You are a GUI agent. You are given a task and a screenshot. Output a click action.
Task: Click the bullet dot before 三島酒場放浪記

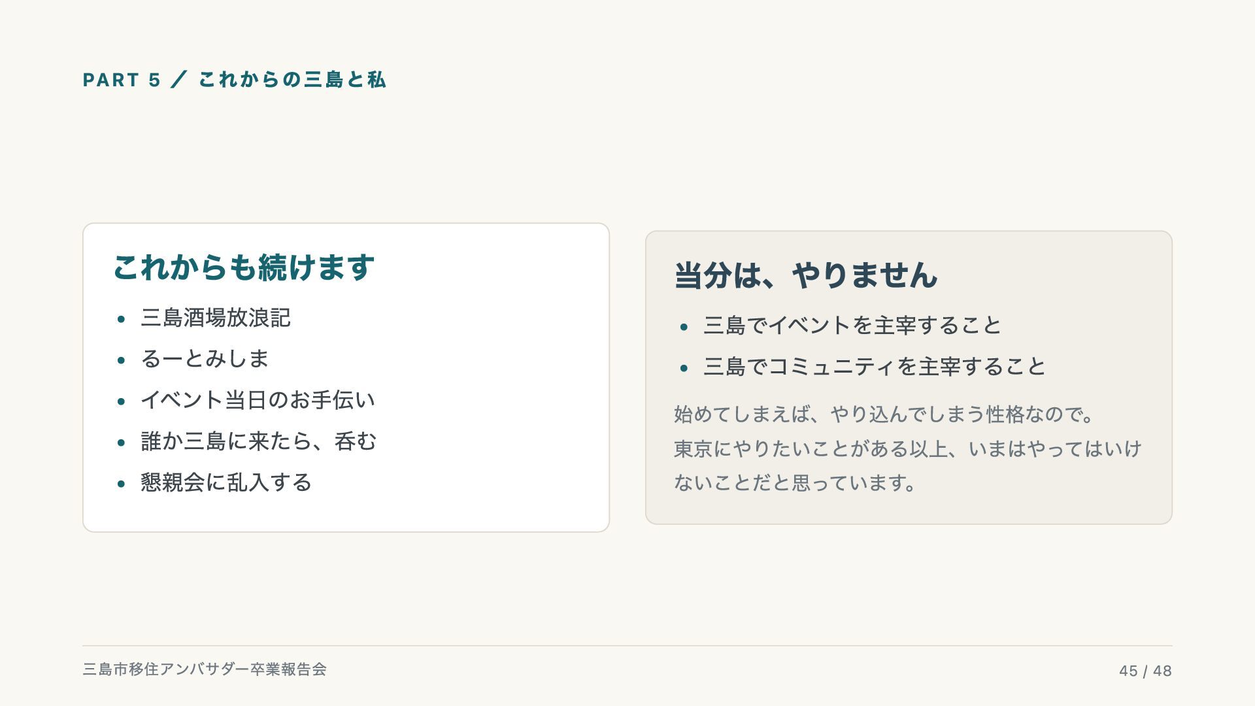click(121, 319)
